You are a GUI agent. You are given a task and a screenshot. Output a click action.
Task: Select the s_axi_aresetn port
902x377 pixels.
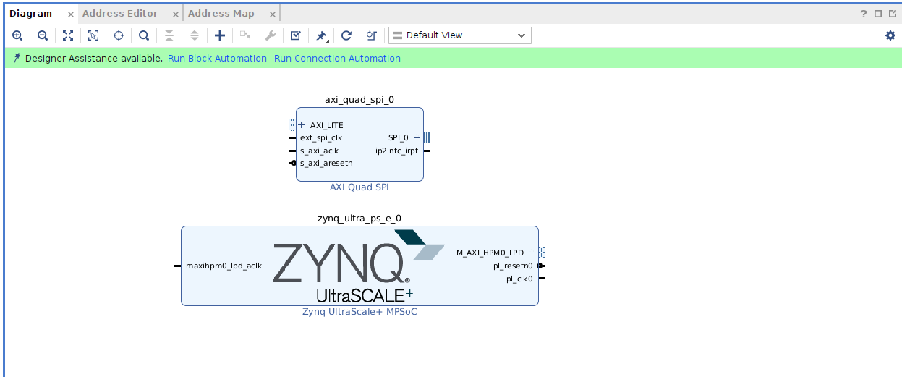point(326,163)
